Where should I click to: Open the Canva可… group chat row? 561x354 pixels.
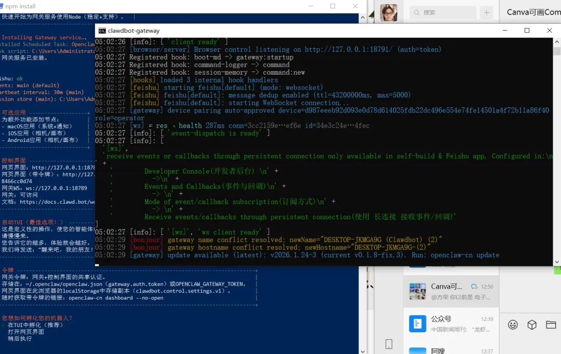[451, 291]
